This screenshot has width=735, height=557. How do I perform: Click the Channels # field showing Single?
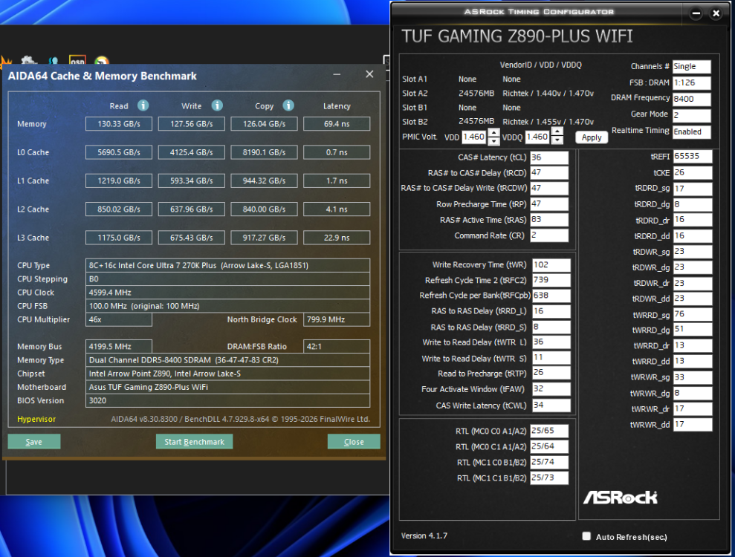[x=692, y=67]
